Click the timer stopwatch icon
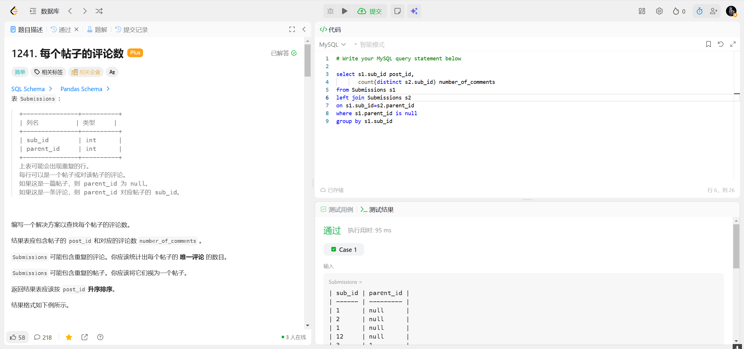Image resolution: width=744 pixels, height=349 pixels. (699, 11)
